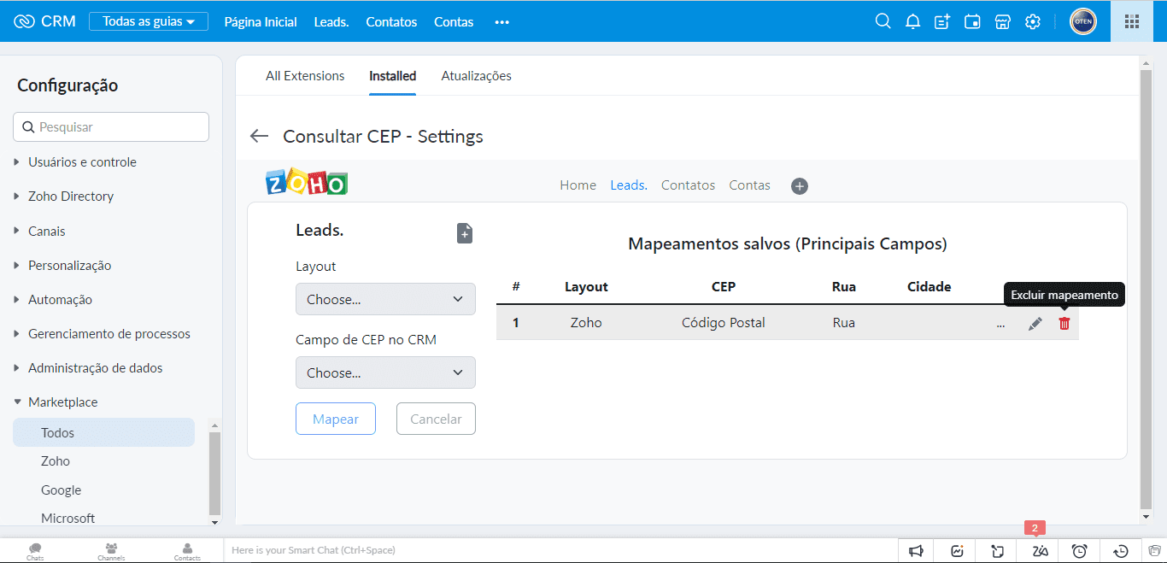1167x563 pixels.
Task: Switch to the All Extensions tab
Action: [305, 76]
